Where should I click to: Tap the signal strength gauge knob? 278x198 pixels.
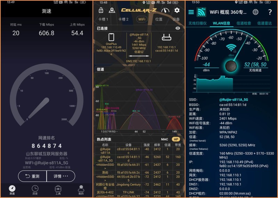pos(231,66)
